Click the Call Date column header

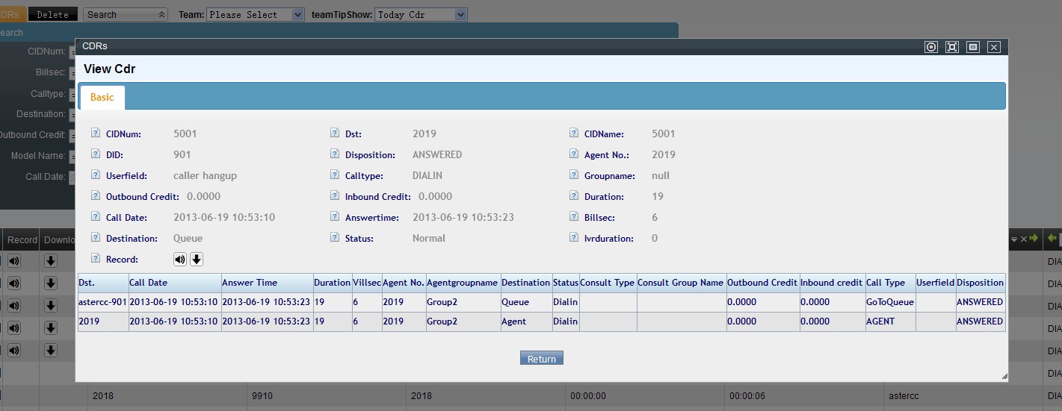pyautogui.click(x=148, y=283)
